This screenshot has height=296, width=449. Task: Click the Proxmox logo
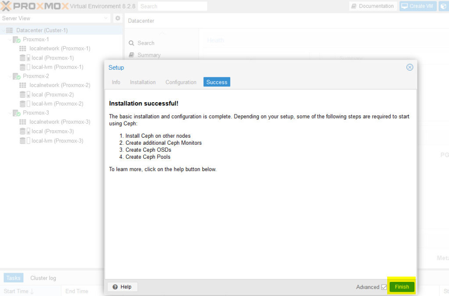[35, 6]
